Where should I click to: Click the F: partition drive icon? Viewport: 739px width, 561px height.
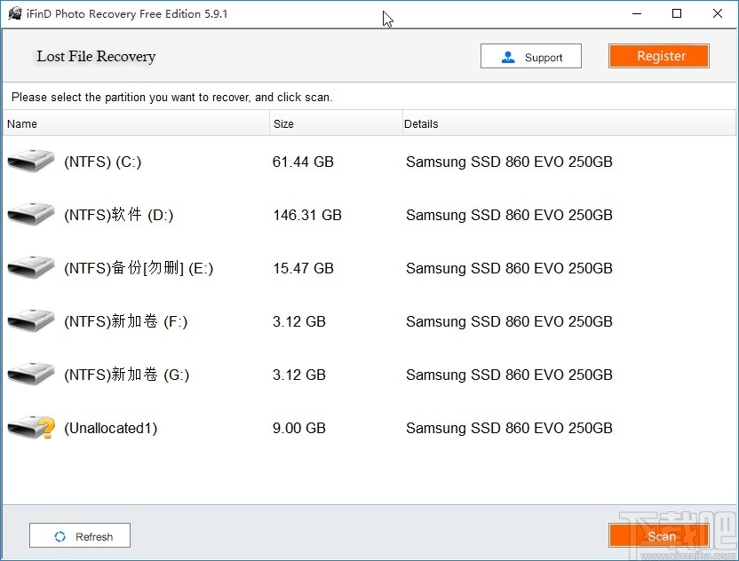tap(31, 320)
